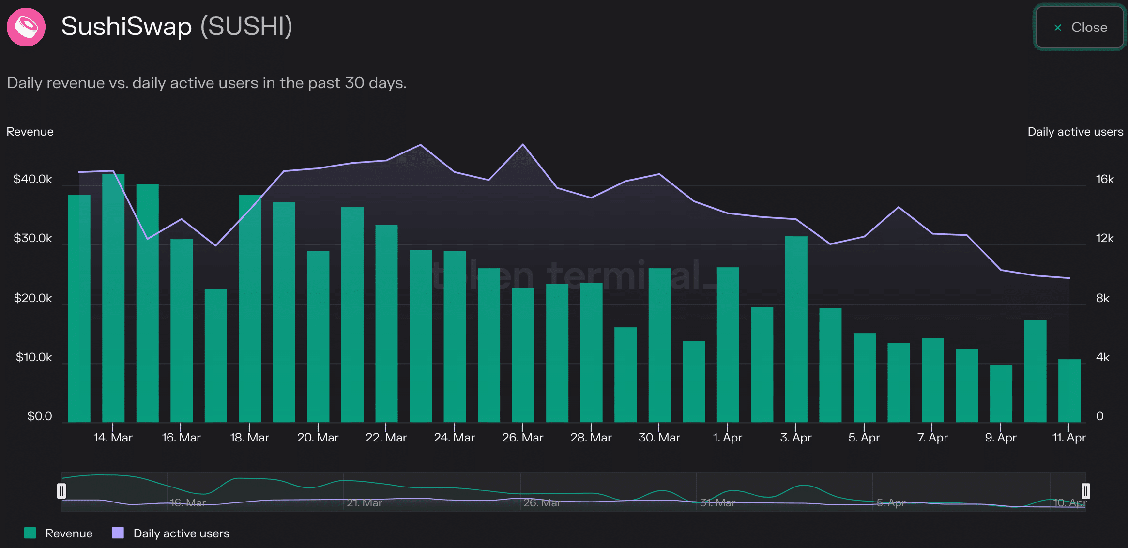1128x548 pixels.
Task: Click the 24. Mar revenue bar
Action: point(455,336)
